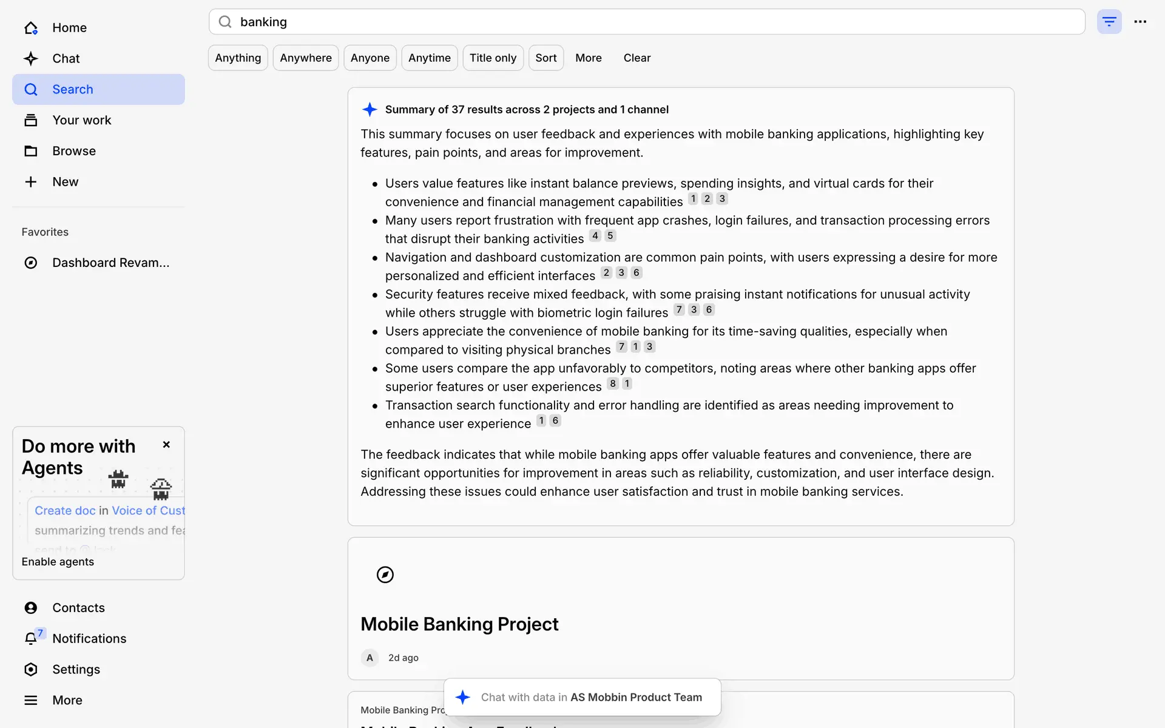
Task: Click the banking search input field
Action: click(647, 22)
